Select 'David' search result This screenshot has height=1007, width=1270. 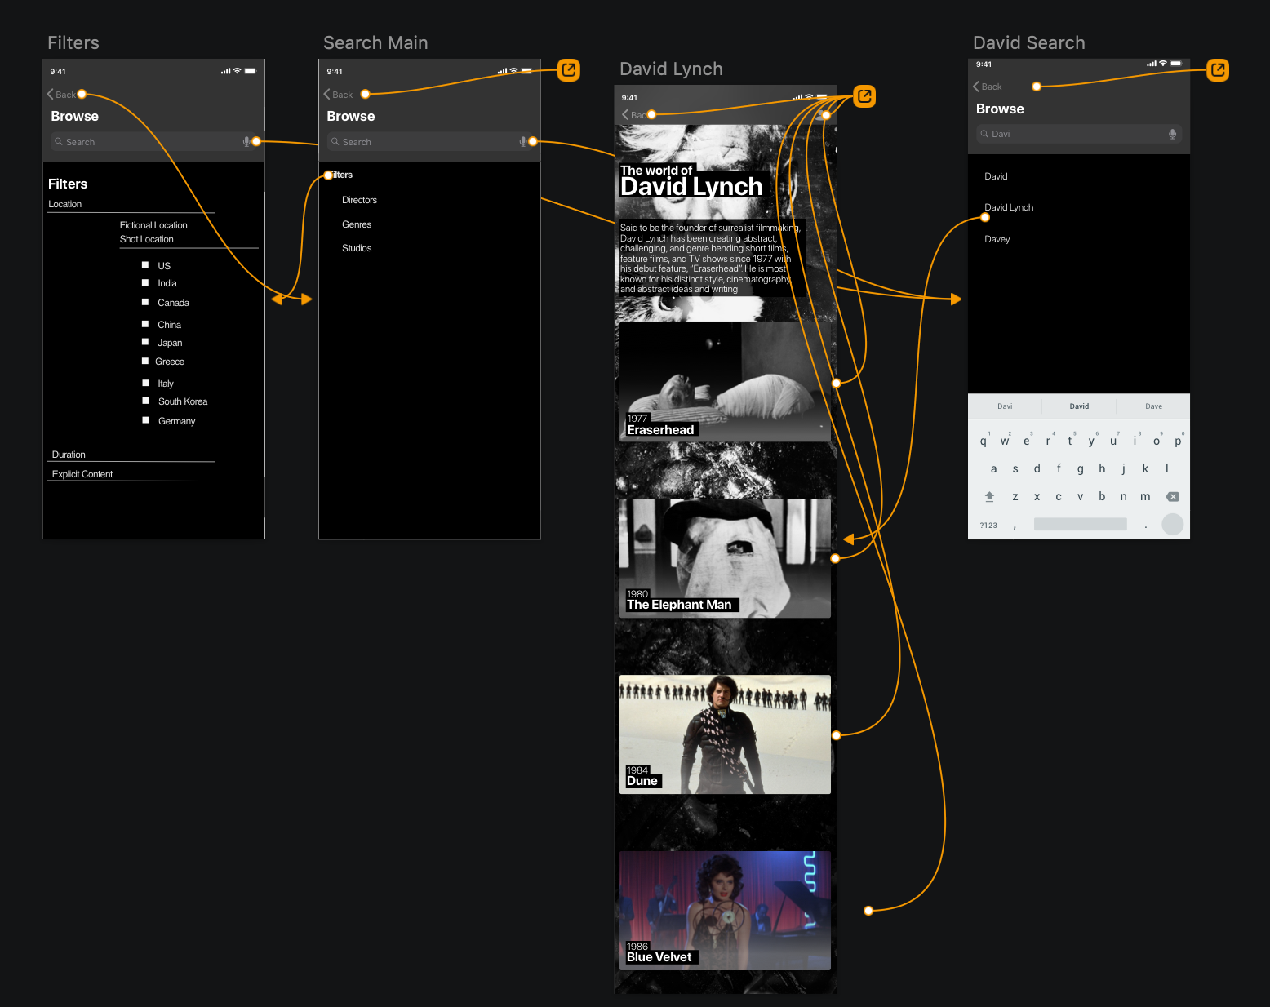[996, 176]
